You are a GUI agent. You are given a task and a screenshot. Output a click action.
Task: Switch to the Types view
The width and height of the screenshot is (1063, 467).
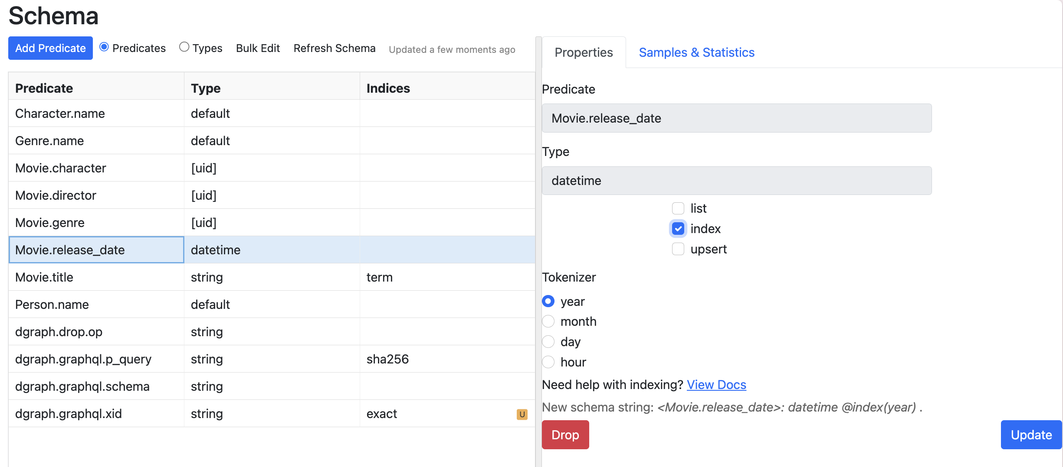[184, 47]
